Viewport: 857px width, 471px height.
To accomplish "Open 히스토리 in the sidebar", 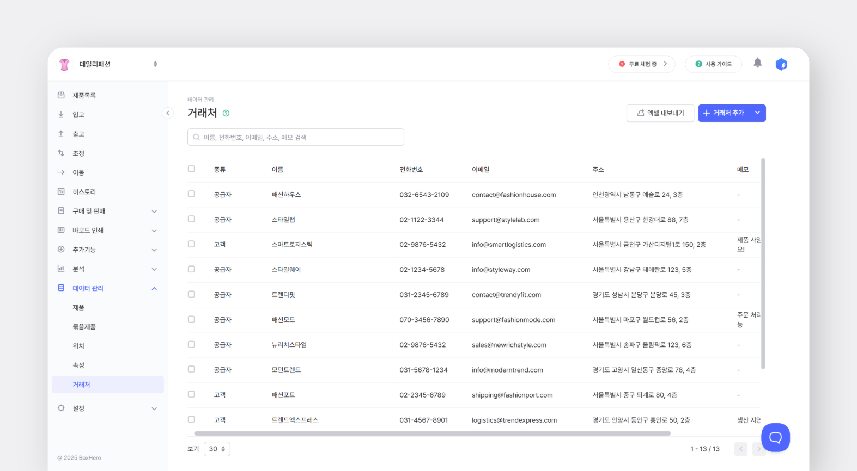I will point(84,192).
